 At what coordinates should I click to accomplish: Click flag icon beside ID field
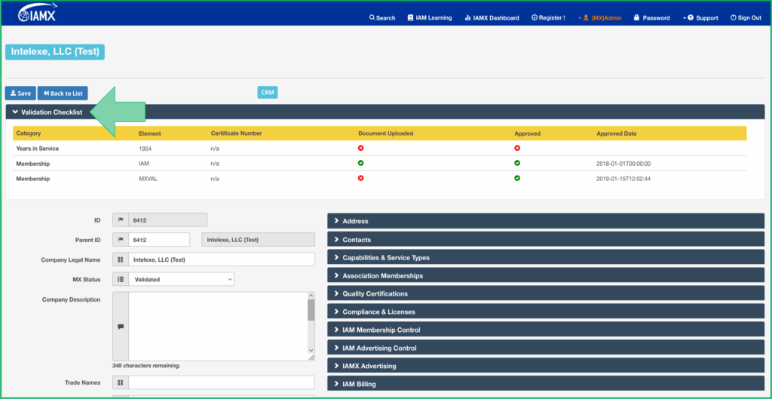(x=121, y=219)
